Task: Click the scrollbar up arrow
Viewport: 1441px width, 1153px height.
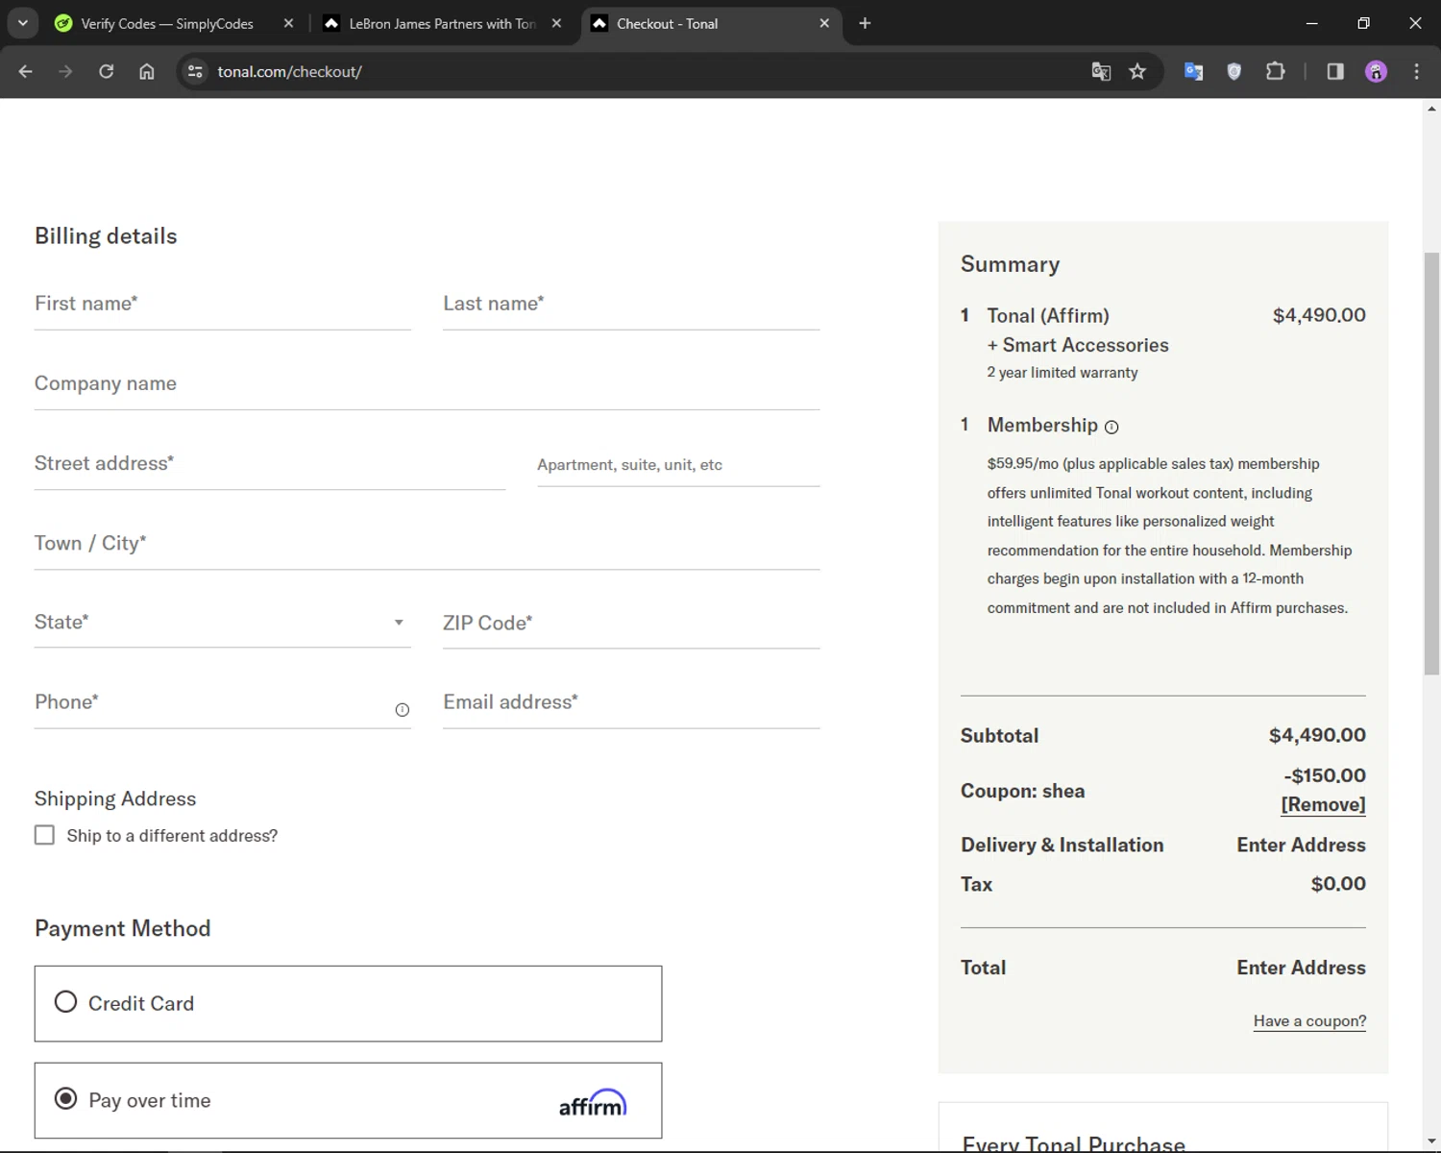Action: 1431,109
